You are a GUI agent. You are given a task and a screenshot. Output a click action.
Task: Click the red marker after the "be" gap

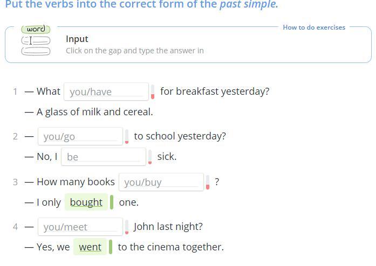point(150,157)
